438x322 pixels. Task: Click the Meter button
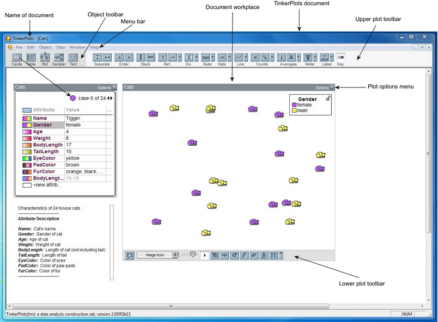point(308,58)
